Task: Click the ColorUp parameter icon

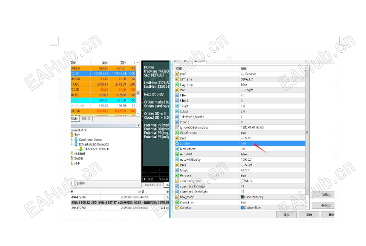Action: click(177, 207)
